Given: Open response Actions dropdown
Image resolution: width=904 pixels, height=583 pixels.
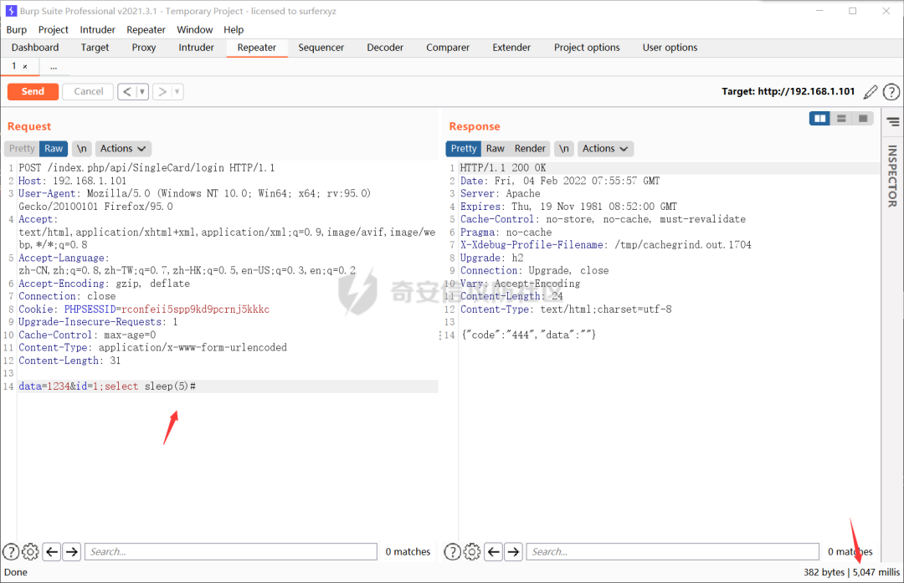Looking at the screenshot, I should 605,149.
